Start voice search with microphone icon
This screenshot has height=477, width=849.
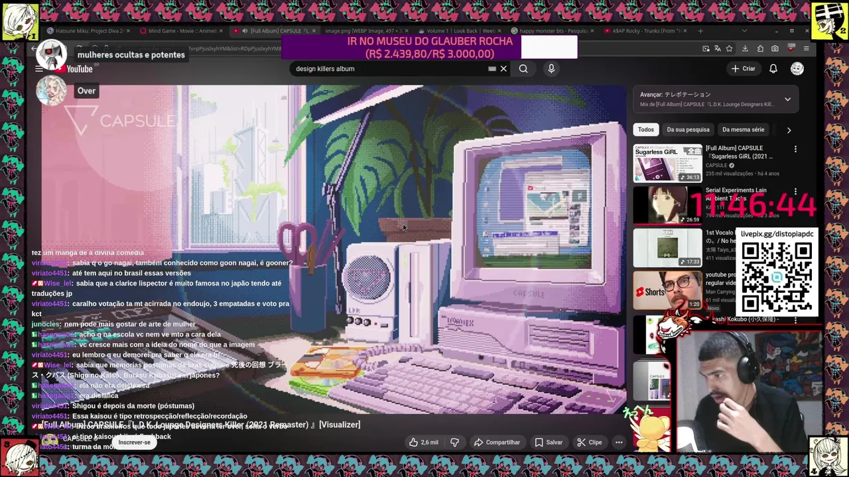551,69
